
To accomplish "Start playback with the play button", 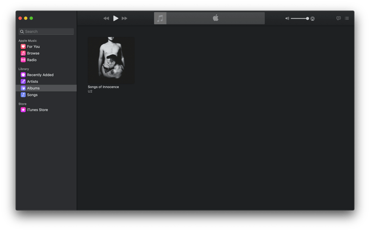I will tap(116, 18).
